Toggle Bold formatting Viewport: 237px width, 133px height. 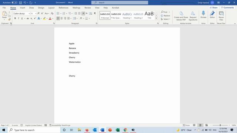(15, 18)
